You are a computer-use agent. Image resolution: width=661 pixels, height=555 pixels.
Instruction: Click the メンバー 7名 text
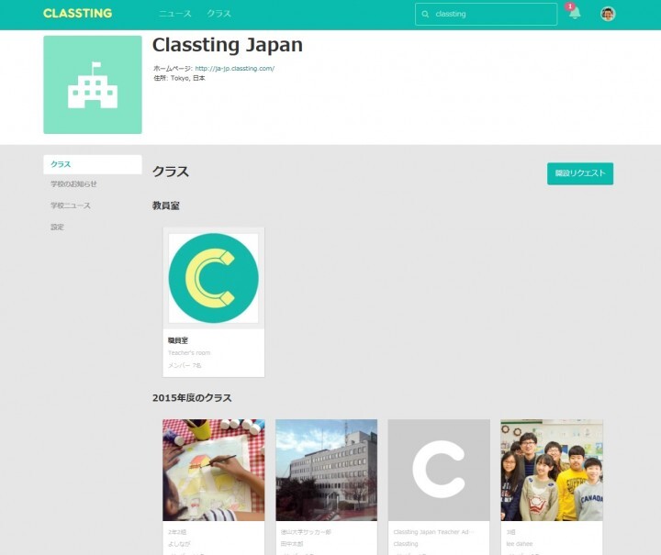click(x=185, y=365)
